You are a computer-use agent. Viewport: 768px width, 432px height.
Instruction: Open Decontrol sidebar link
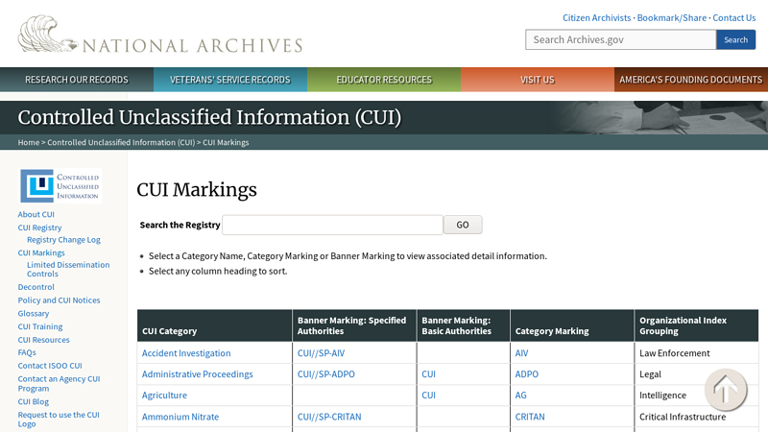36,286
